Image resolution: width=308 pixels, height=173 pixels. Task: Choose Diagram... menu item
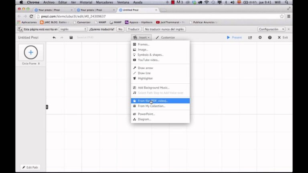(x=160, y=119)
